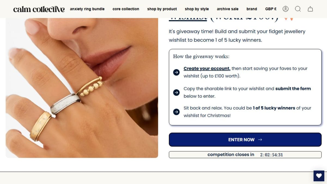Expand the shop by product menu

pyautogui.click(x=162, y=9)
